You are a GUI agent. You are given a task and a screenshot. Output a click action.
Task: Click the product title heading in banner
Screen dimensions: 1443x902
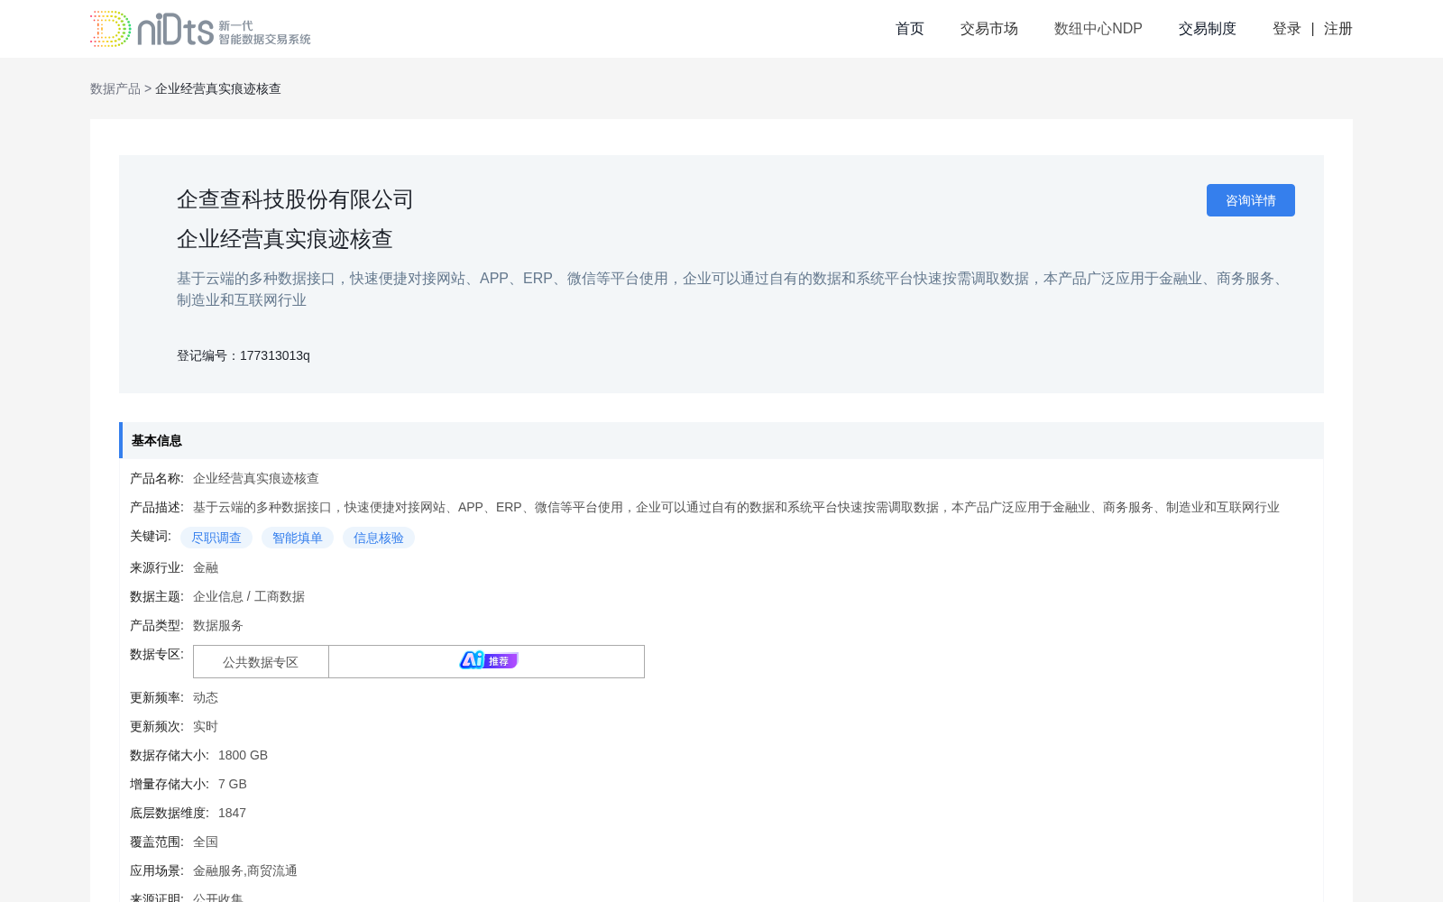tap(285, 239)
